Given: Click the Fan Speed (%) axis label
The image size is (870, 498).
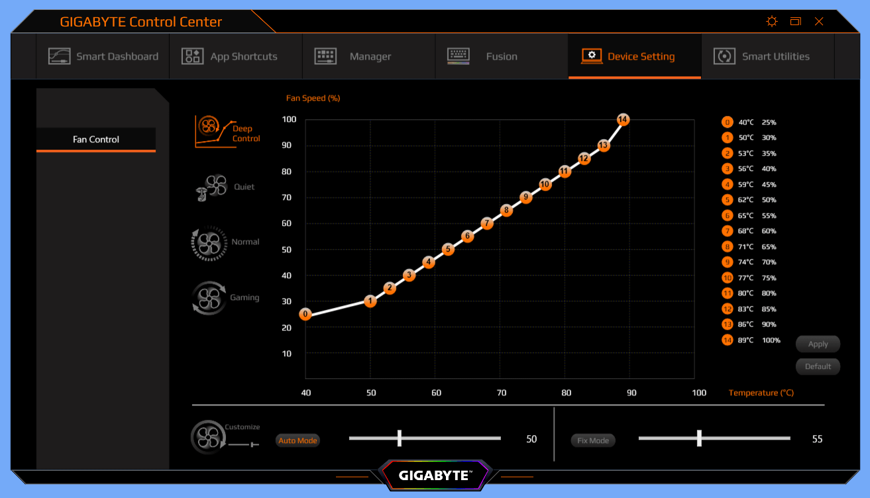Looking at the screenshot, I should 313,98.
